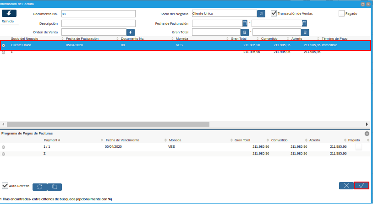
Task: Open the Orden de Venta lookup icon
Action: coord(131,32)
